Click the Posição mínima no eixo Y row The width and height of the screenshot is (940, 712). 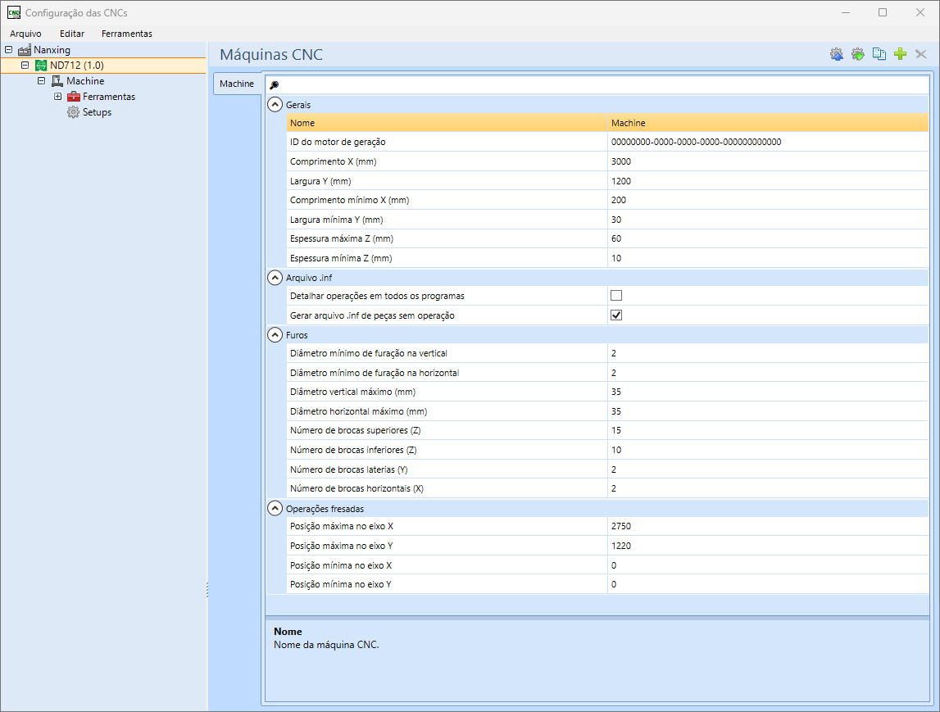(x=607, y=584)
